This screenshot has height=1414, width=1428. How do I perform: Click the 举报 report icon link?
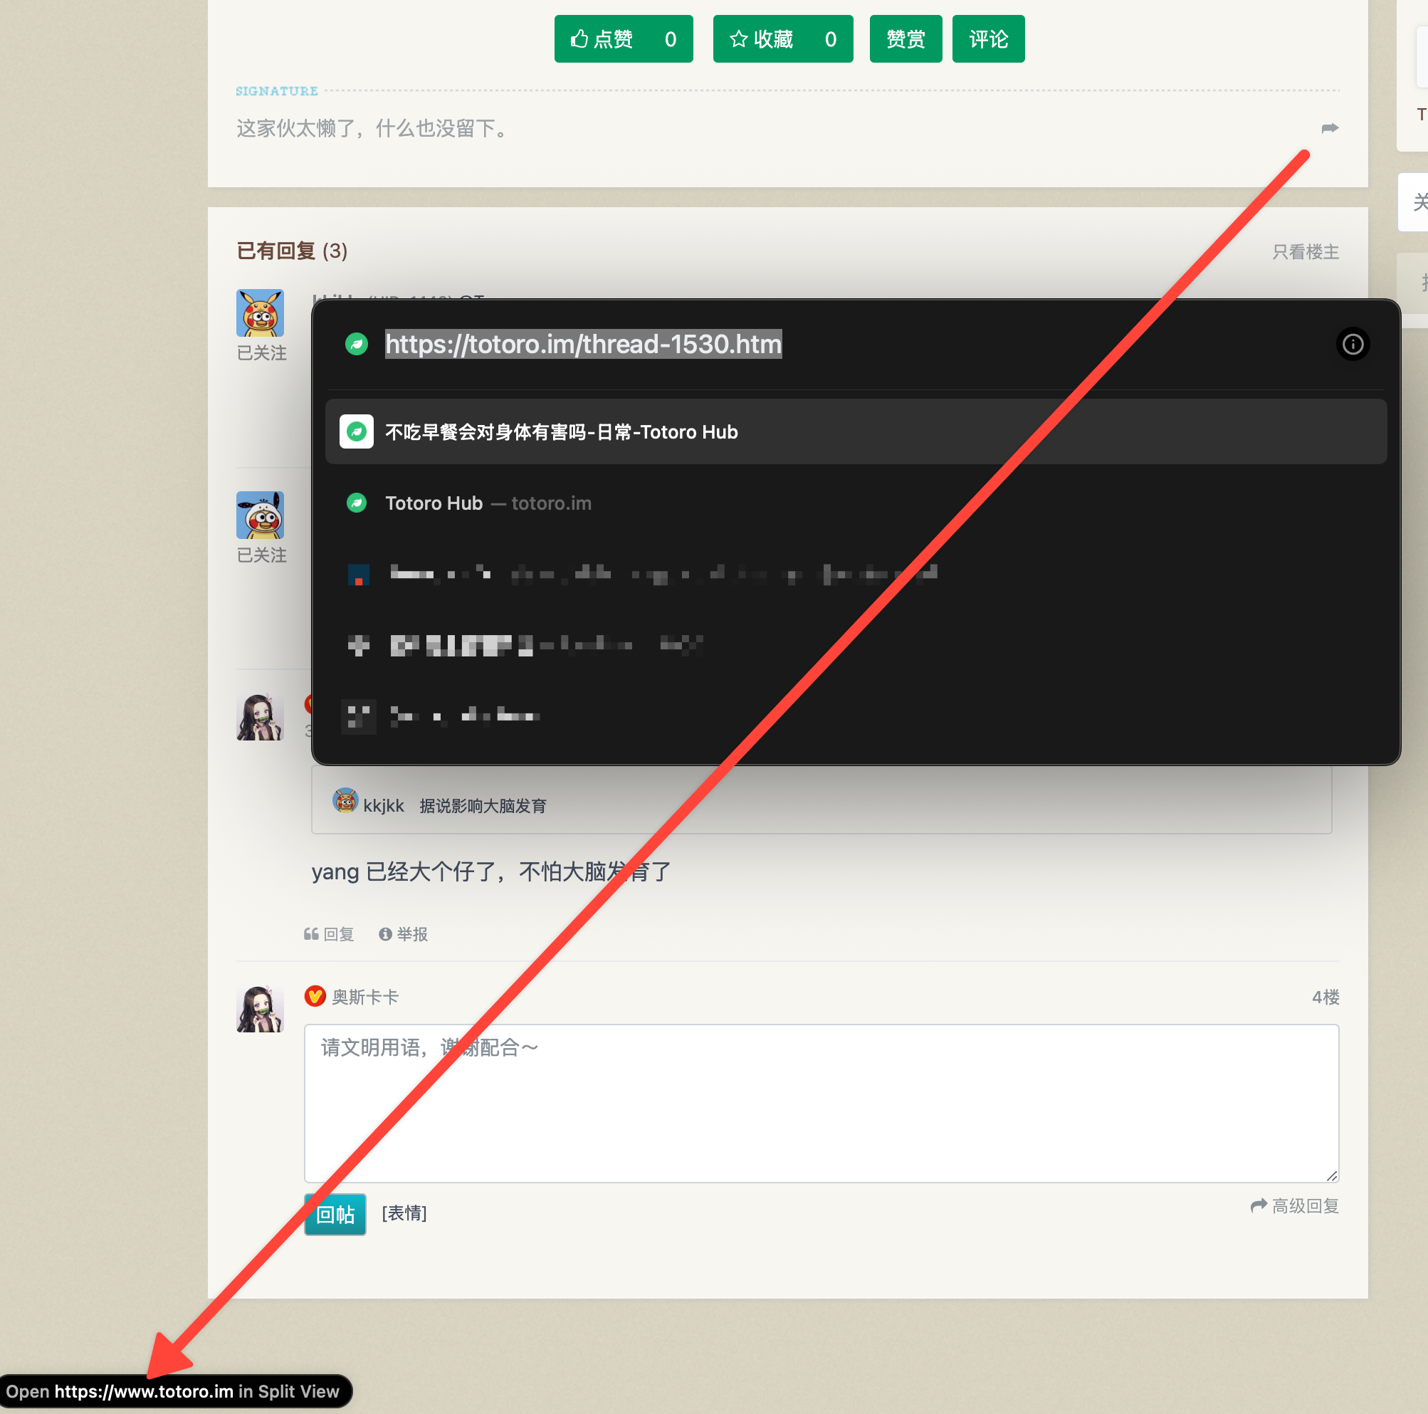click(x=404, y=934)
